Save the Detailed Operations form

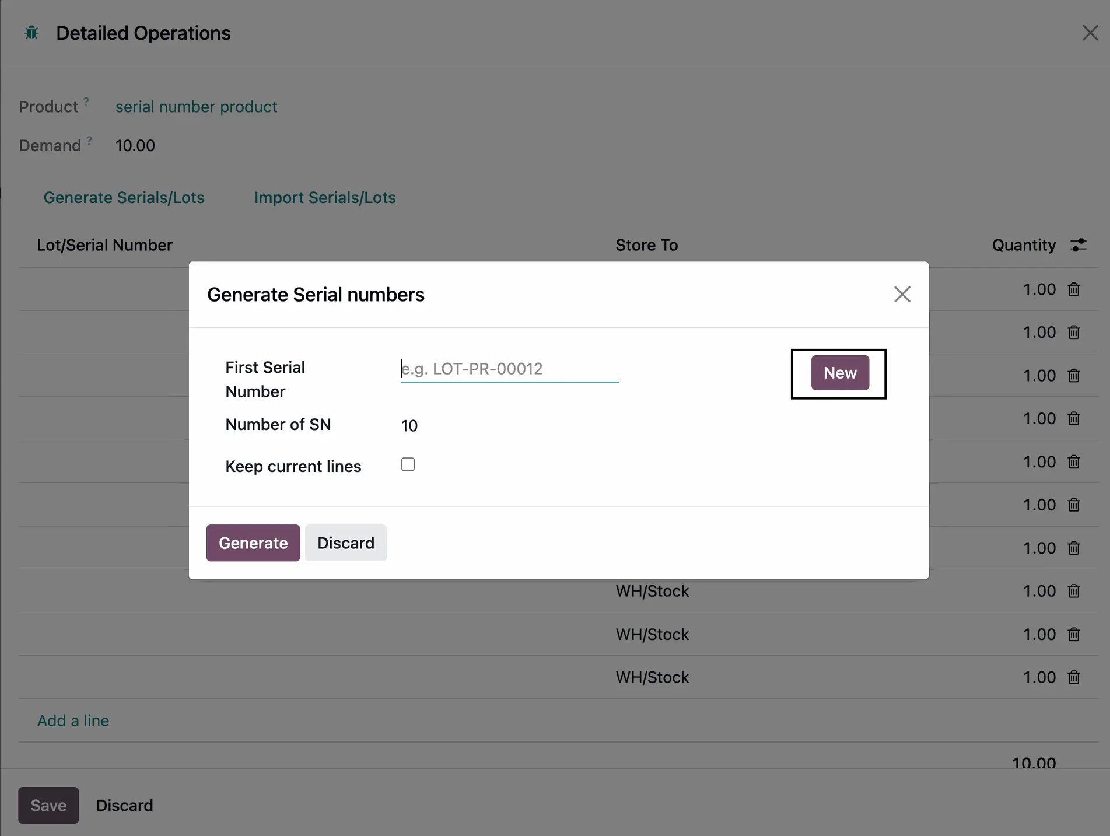(x=48, y=805)
